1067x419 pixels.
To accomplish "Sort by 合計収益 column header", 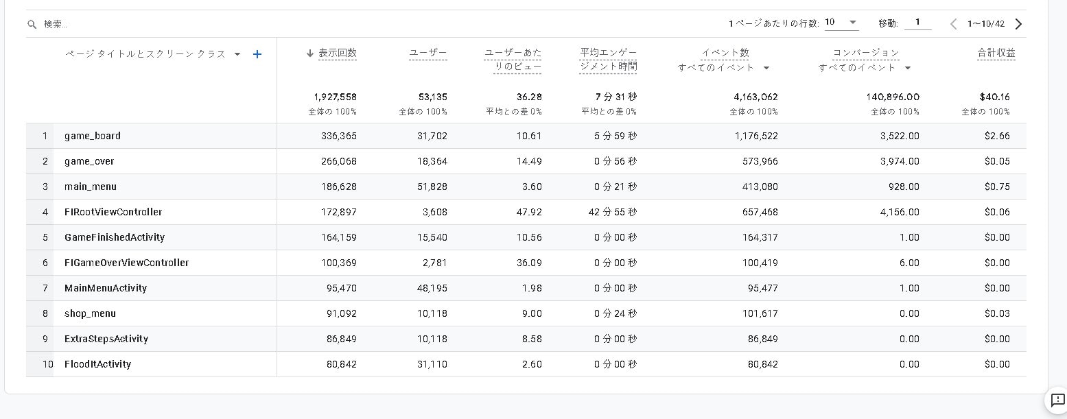I will tap(996, 53).
